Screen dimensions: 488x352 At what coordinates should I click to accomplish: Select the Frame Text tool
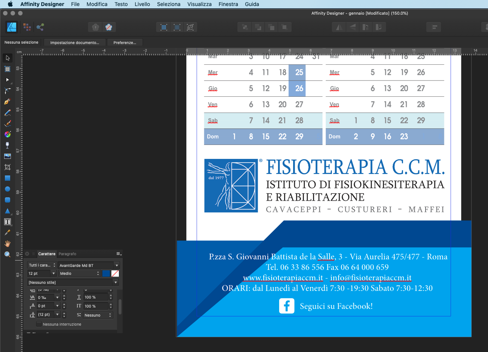point(8,222)
